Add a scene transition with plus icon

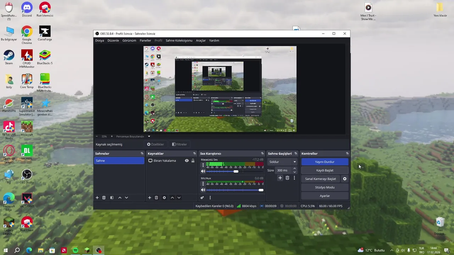click(280, 178)
